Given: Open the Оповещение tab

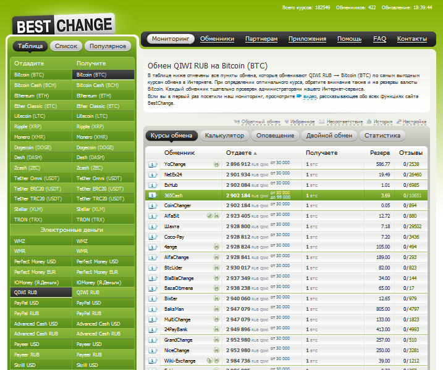Looking at the screenshot, I should pos(275,136).
